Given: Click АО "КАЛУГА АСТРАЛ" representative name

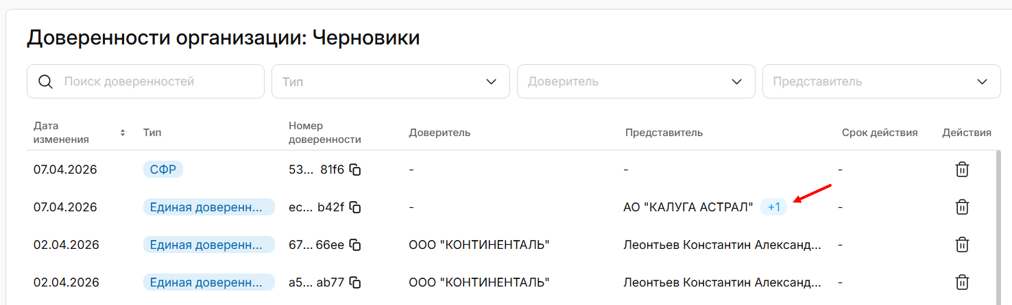Looking at the screenshot, I should (x=688, y=207).
